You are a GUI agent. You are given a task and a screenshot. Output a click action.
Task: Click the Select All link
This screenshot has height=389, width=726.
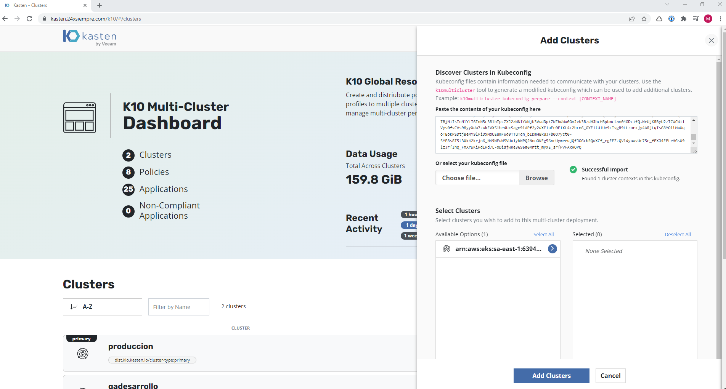pos(543,234)
